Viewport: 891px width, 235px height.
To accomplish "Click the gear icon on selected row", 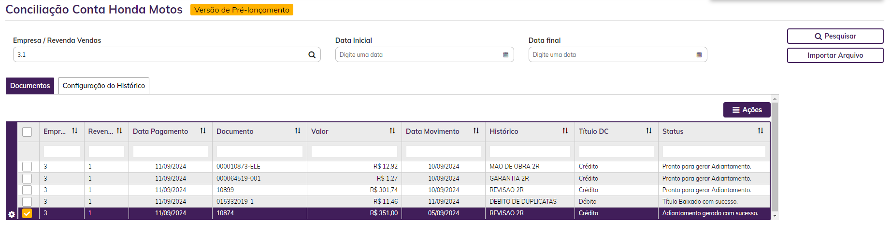I will pos(12,214).
